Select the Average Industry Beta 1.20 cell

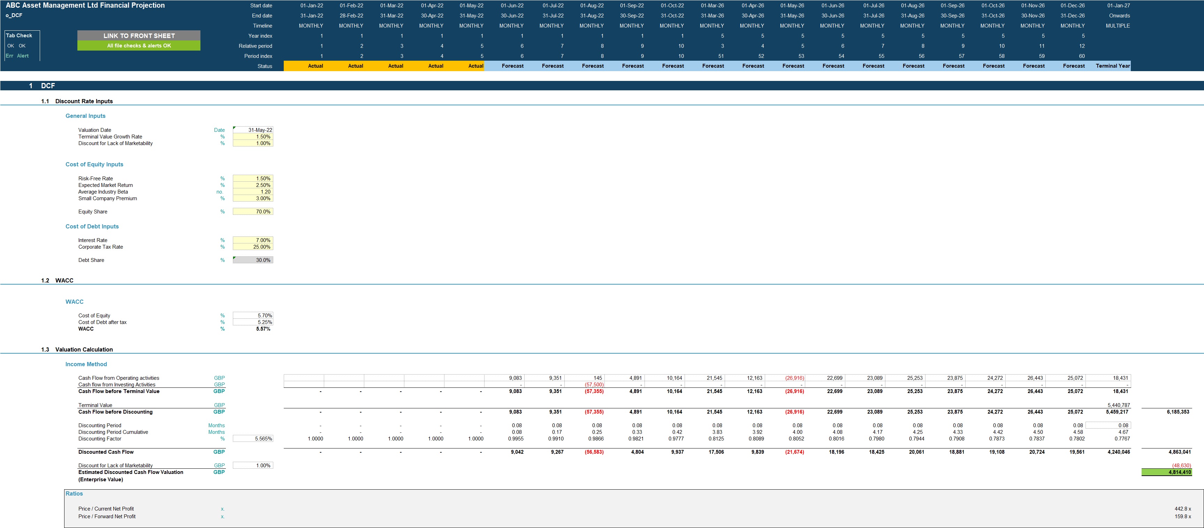(x=253, y=192)
